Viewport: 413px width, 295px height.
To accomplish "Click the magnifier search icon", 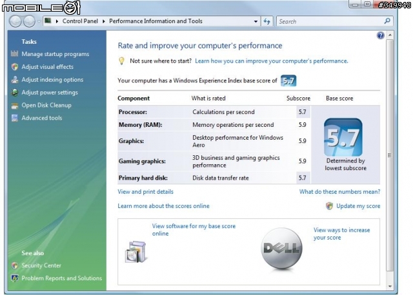I will coord(387,21).
